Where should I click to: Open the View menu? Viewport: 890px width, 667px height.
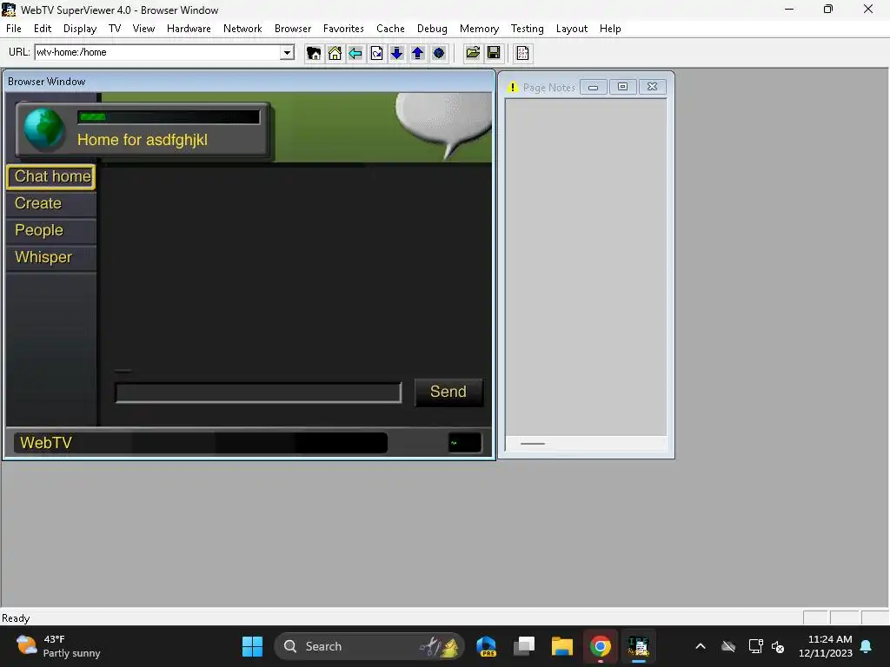(143, 29)
